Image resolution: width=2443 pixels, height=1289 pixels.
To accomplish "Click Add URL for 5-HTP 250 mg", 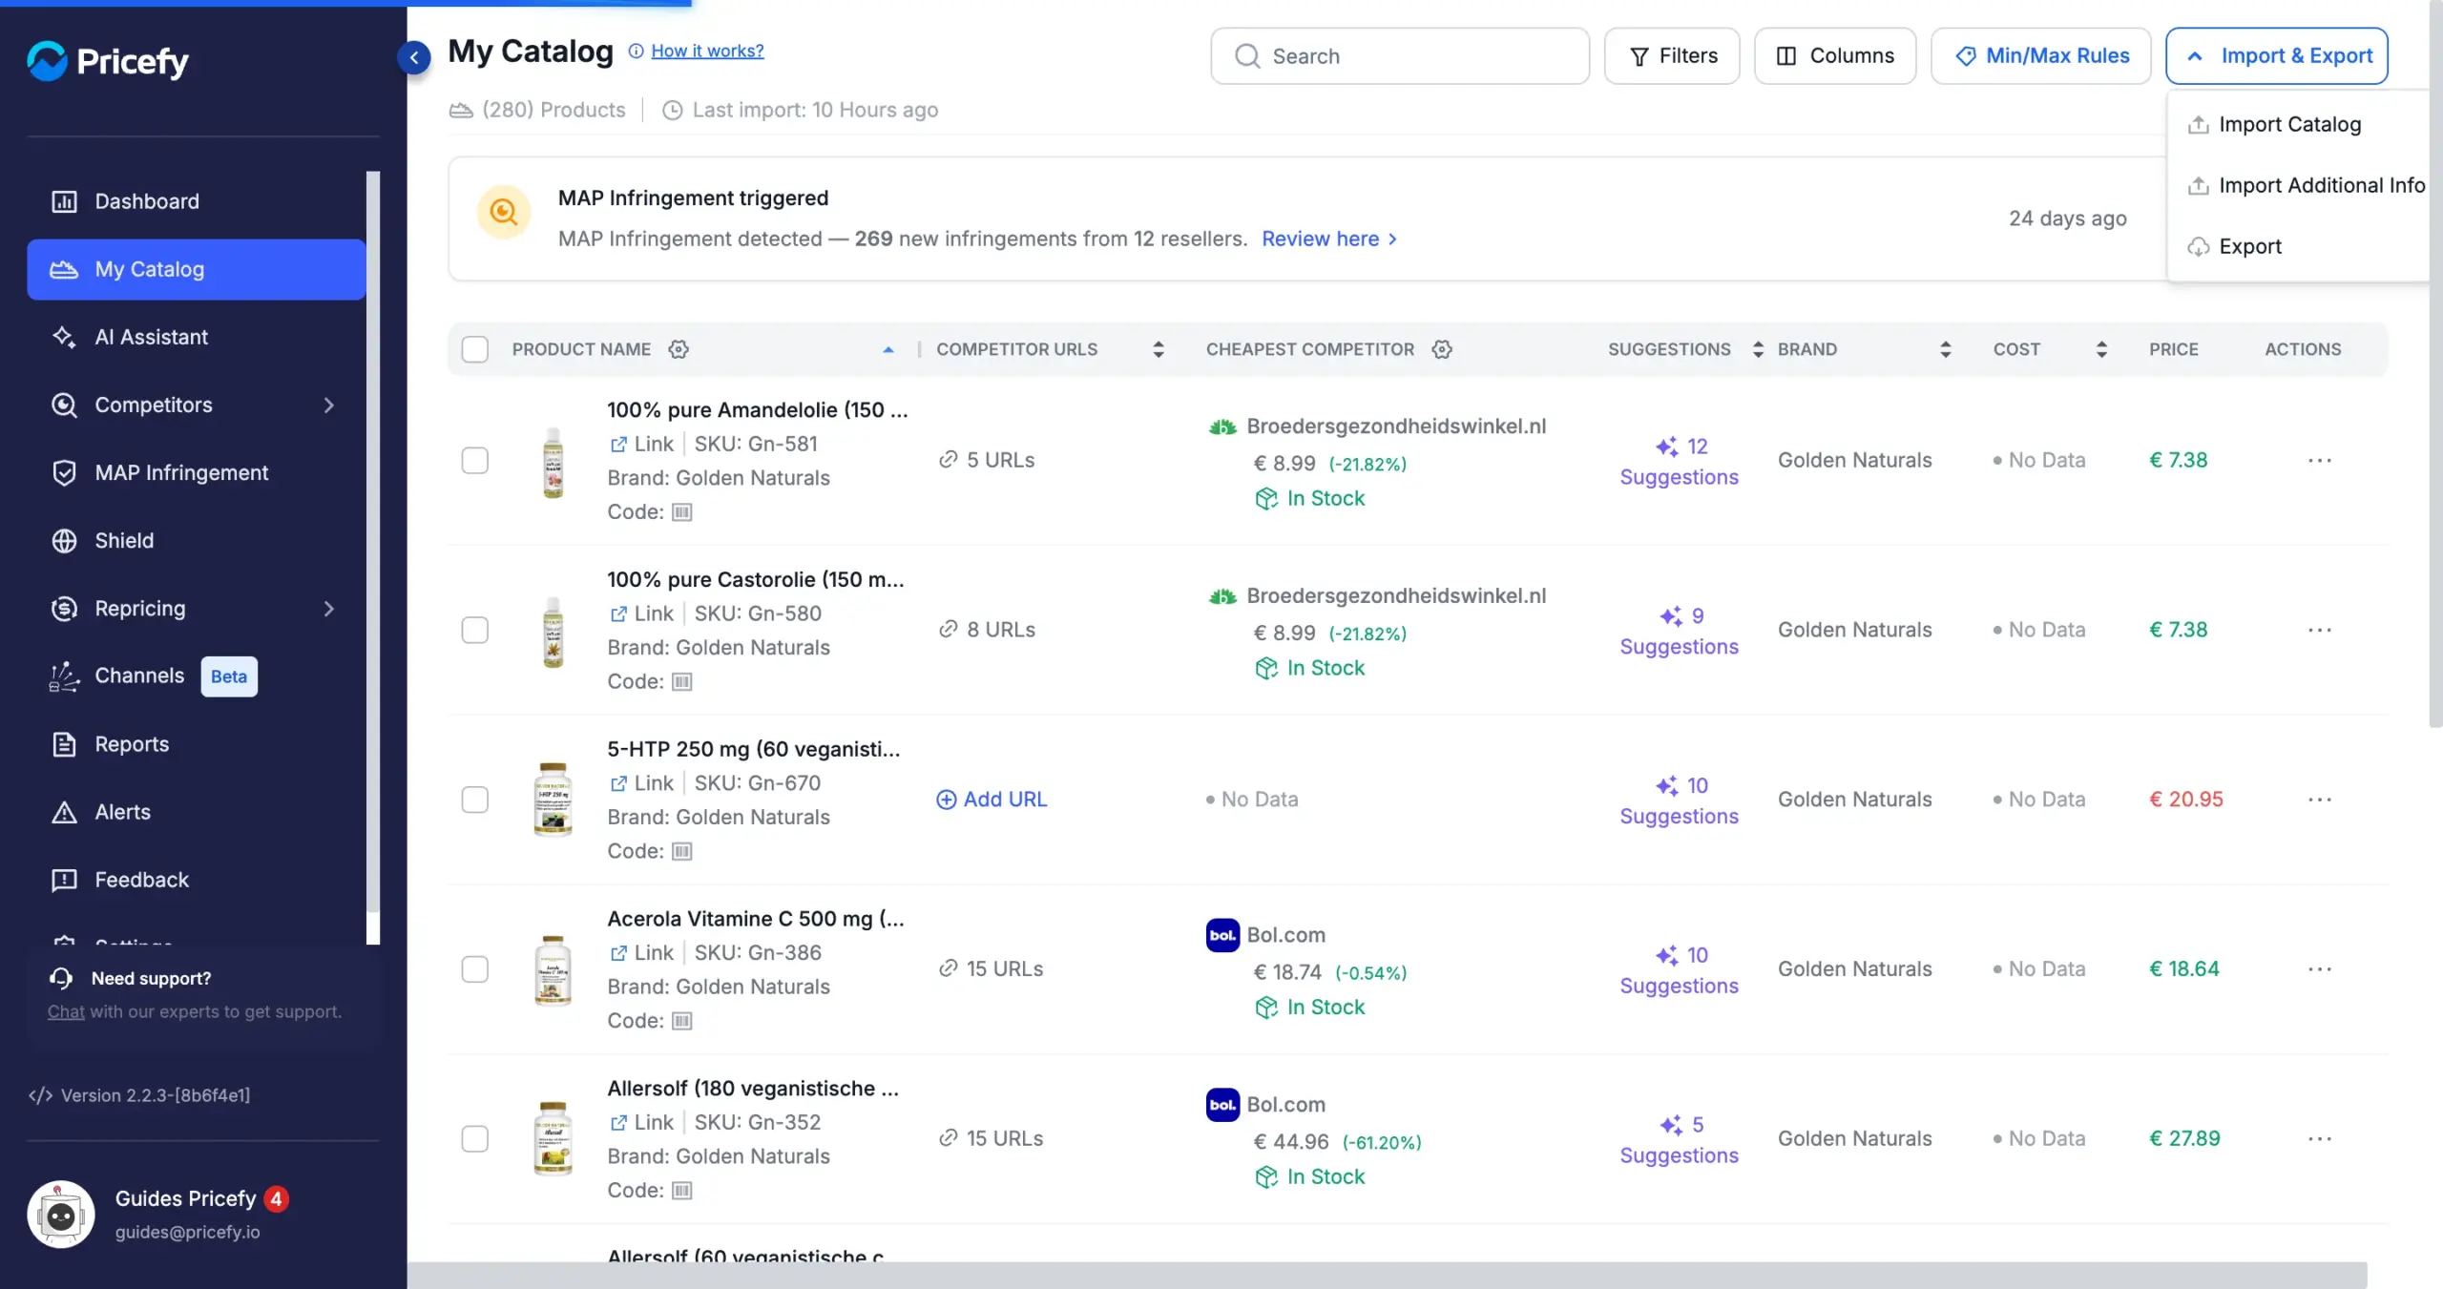I will (992, 800).
